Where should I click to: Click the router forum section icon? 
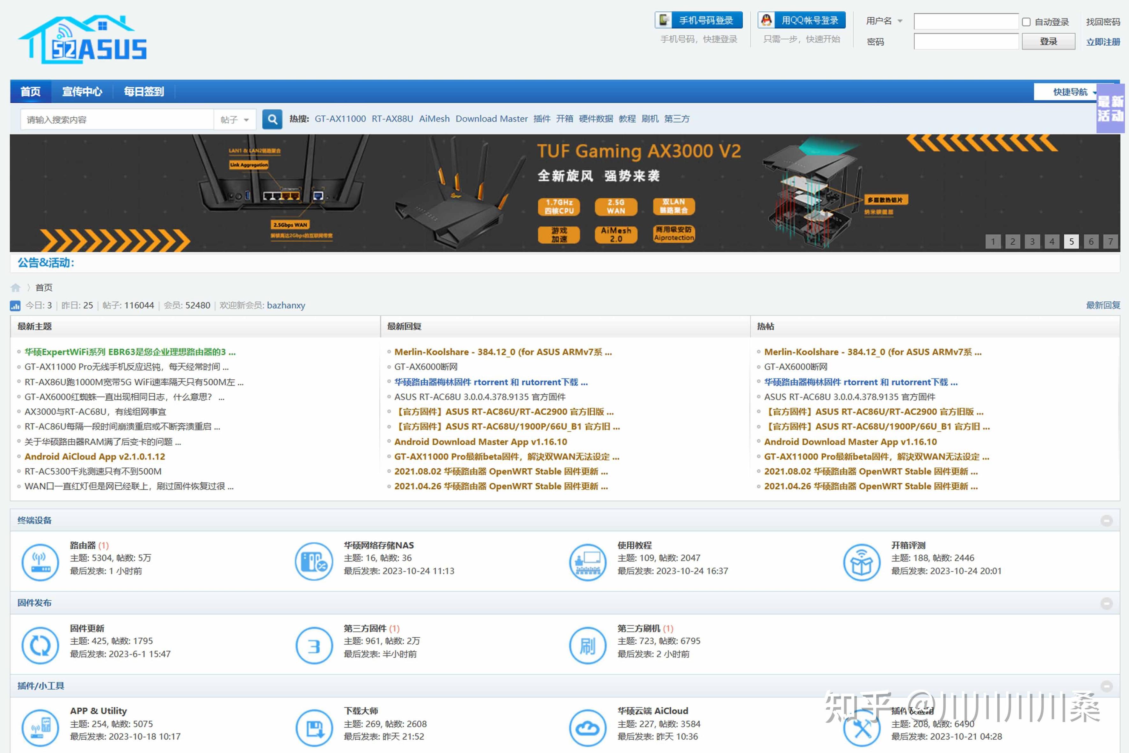point(40,562)
